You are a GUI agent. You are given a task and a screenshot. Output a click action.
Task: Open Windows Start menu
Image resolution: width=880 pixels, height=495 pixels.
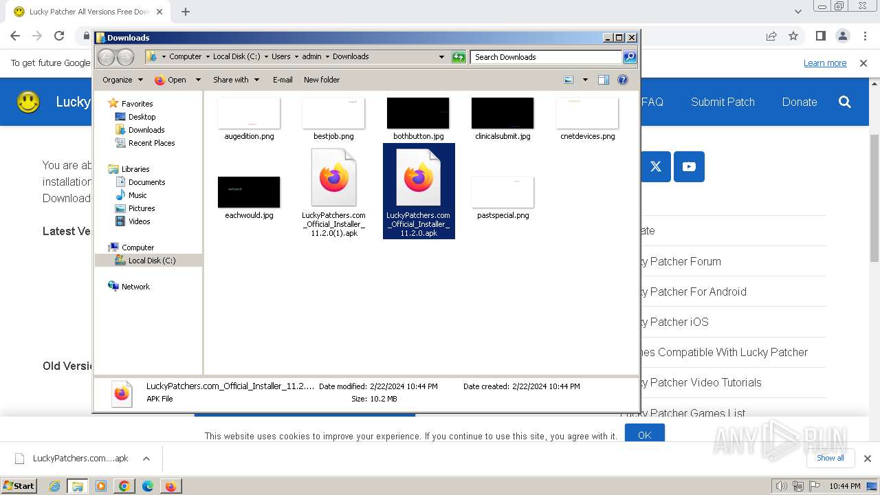[x=19, y=485]
